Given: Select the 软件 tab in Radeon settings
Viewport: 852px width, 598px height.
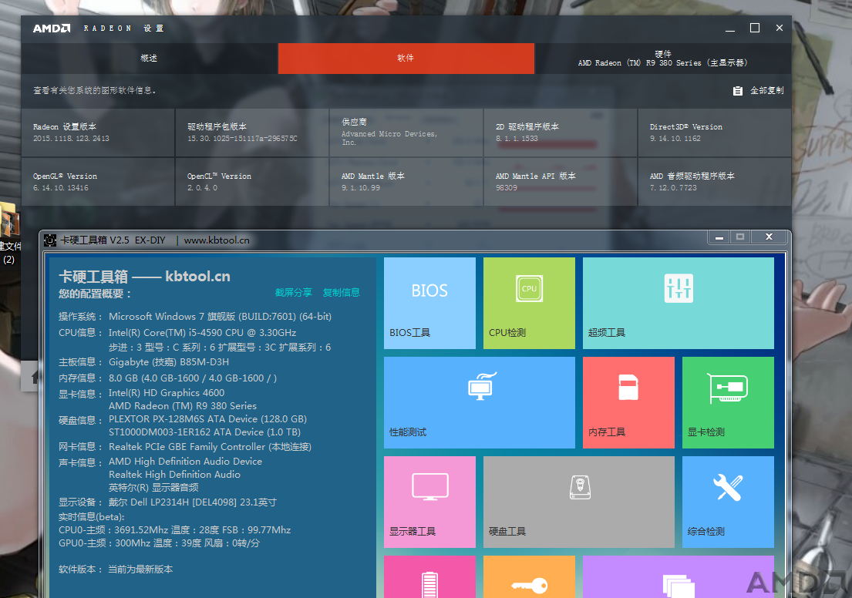Looking at the screenshot, I should pyautogui.click(x=406, y=58).
